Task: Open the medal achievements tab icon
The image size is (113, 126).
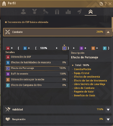Action: click(34, 11)
